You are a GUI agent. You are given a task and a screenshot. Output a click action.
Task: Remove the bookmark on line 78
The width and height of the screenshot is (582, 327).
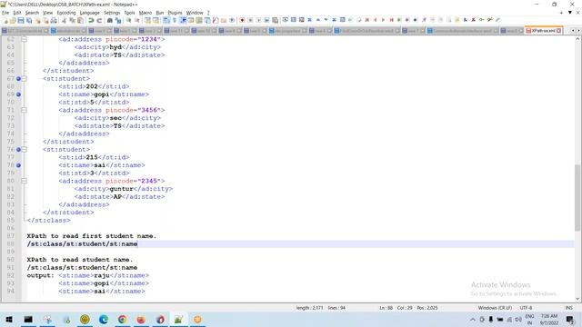[x=18, y=165]
